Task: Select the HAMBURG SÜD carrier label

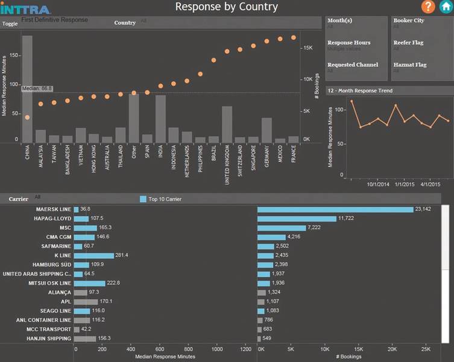Action: pos(52,265)
